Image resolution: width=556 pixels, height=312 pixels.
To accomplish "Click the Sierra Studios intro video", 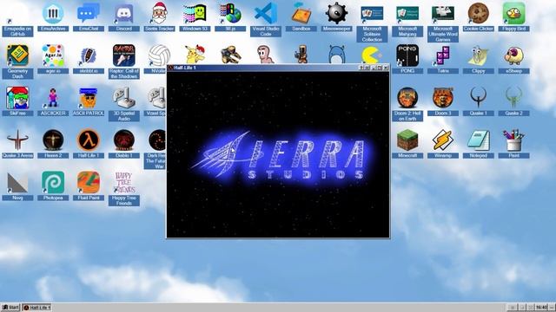I will click(278, 154).
